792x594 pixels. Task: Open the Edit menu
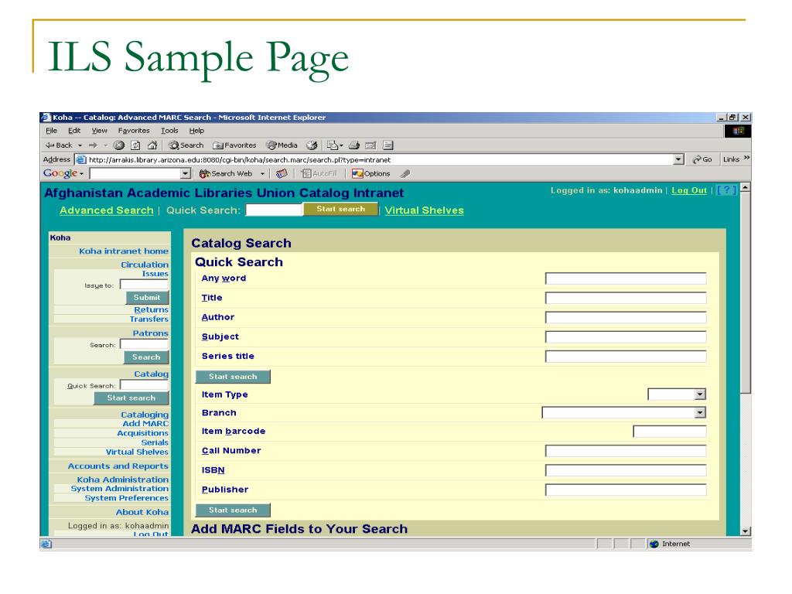pos(74,130)
